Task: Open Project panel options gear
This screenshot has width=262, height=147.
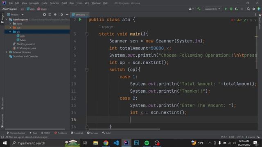Action: click(x=62, y=15)
